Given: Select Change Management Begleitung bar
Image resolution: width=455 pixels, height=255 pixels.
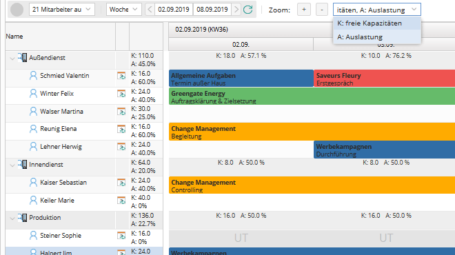Looking at the screenshot, I should (x=312, y=132).
